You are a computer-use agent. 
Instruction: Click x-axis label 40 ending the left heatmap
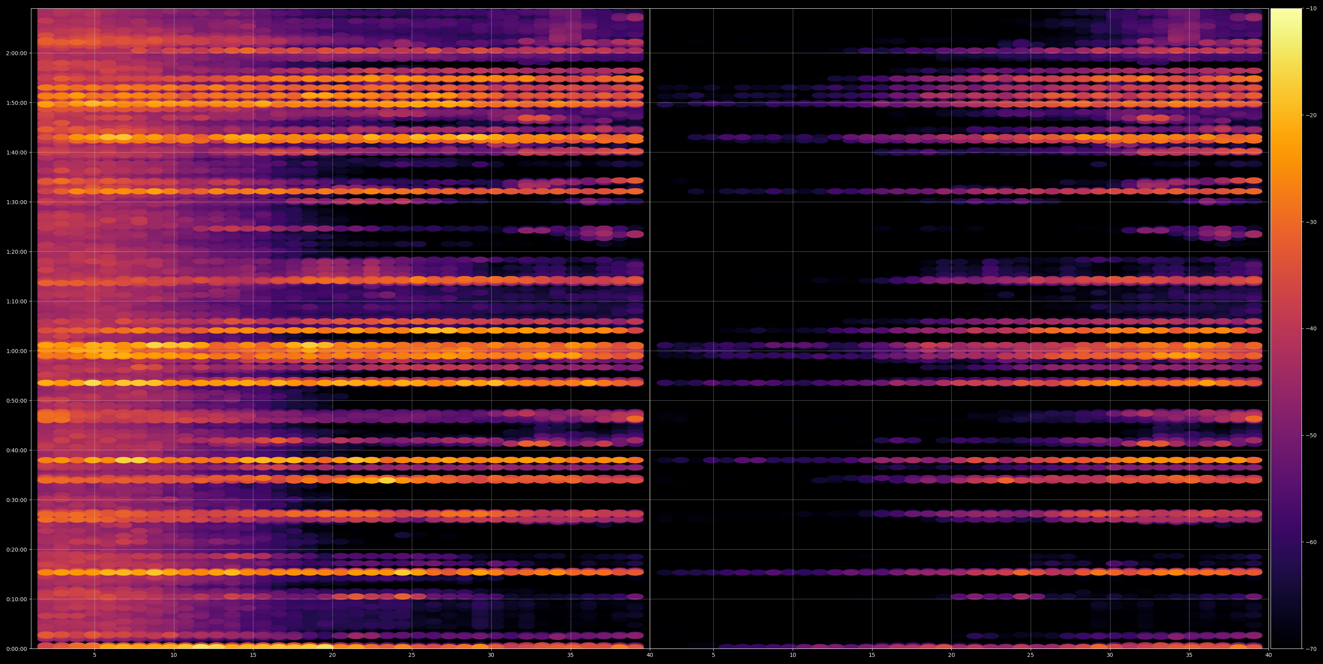[650, 655]
